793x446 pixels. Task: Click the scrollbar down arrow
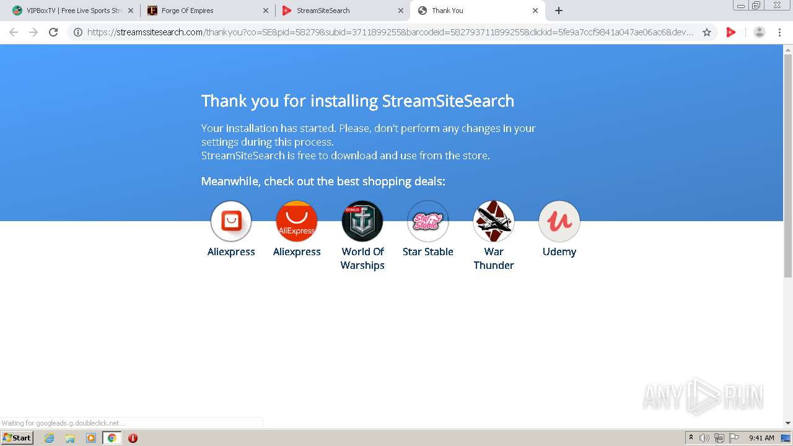coord(788,423)
